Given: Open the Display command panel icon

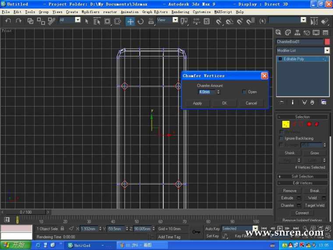Looking at the screenshot, I should 316,32.
